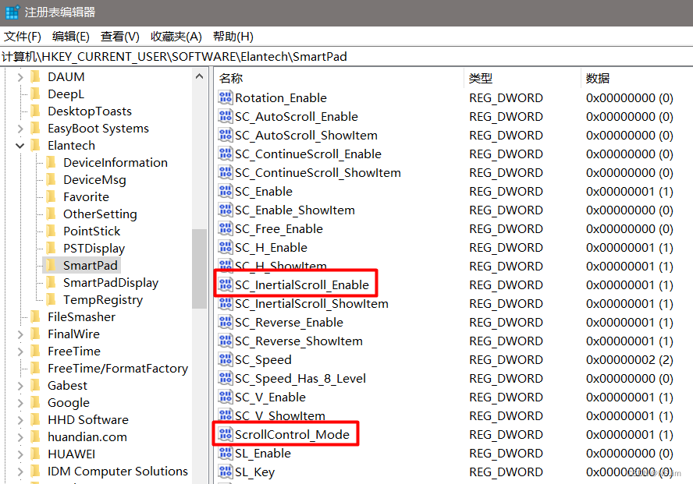Screen dimensions: 693x484
Task: Click the DWORD icon of SC_ContinueScroll_Enable
Action: pyautogui.click(x=226, y=154)
